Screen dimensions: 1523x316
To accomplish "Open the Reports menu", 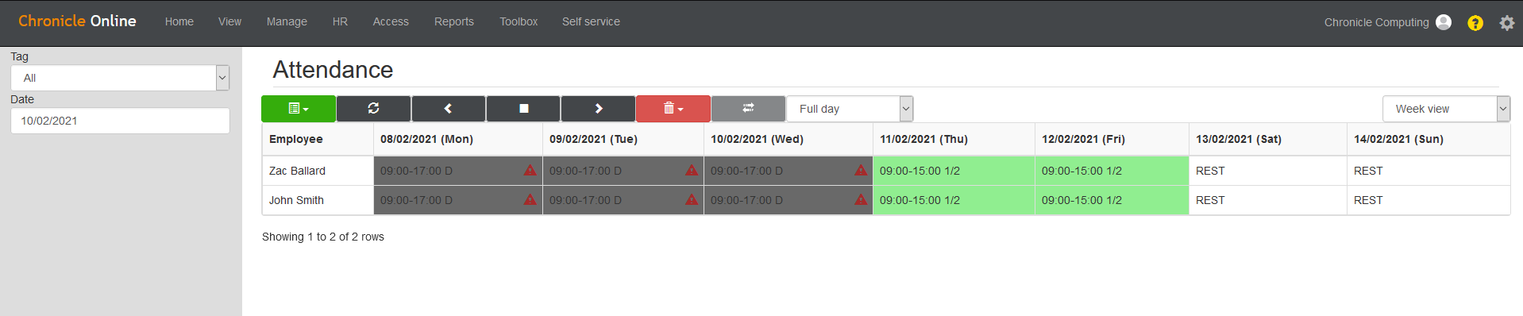I will [x=454, y=22].
